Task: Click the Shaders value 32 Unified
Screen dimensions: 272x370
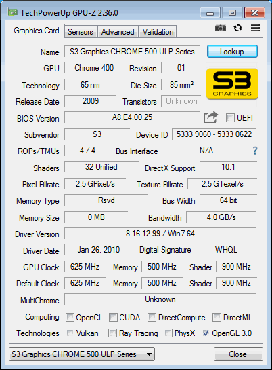Action: [x=101, y=167]
